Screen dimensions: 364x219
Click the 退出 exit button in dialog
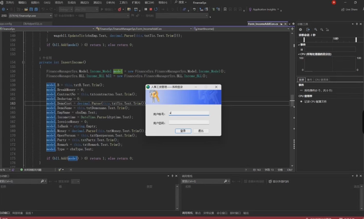click(201, 131)
